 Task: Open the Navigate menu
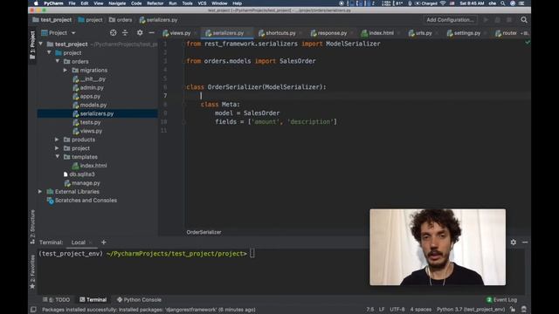(117, 3)
